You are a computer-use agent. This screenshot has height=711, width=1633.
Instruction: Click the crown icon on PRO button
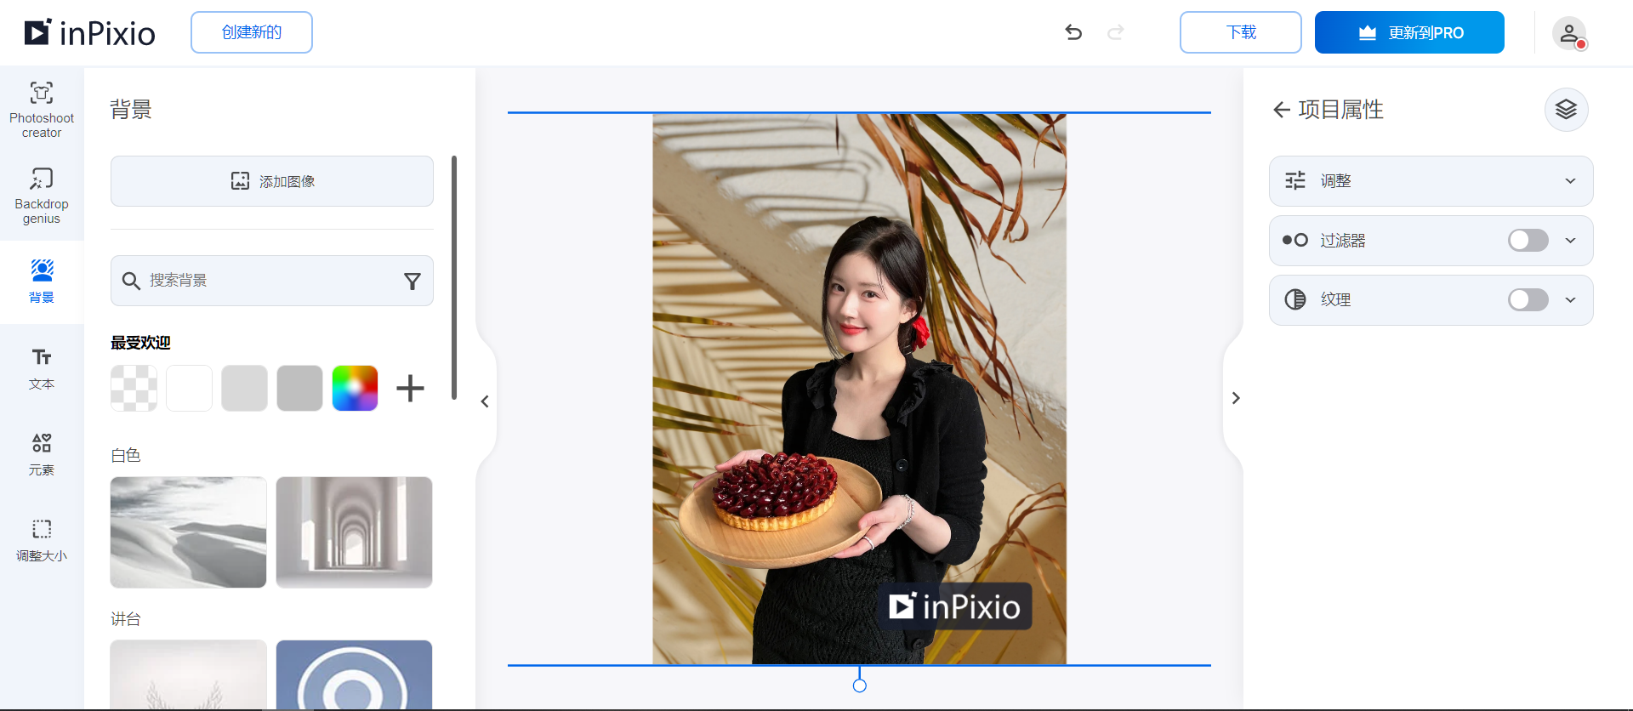1368,33
